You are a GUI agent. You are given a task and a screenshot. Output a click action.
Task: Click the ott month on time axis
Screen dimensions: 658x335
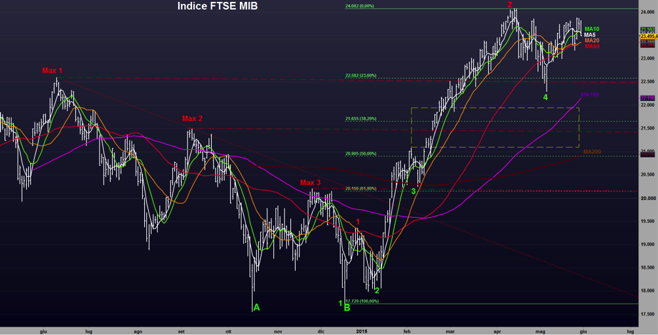pyautogui.click(x=229, y=331)
